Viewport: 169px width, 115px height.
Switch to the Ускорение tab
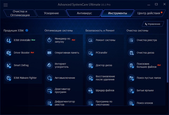(51, 13)
